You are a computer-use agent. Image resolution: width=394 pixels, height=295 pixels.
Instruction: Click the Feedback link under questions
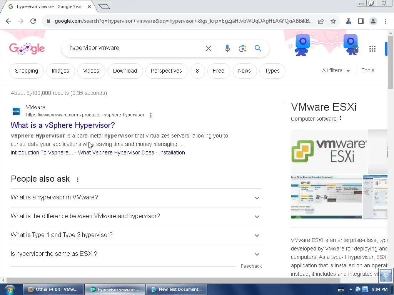point(251,266)
